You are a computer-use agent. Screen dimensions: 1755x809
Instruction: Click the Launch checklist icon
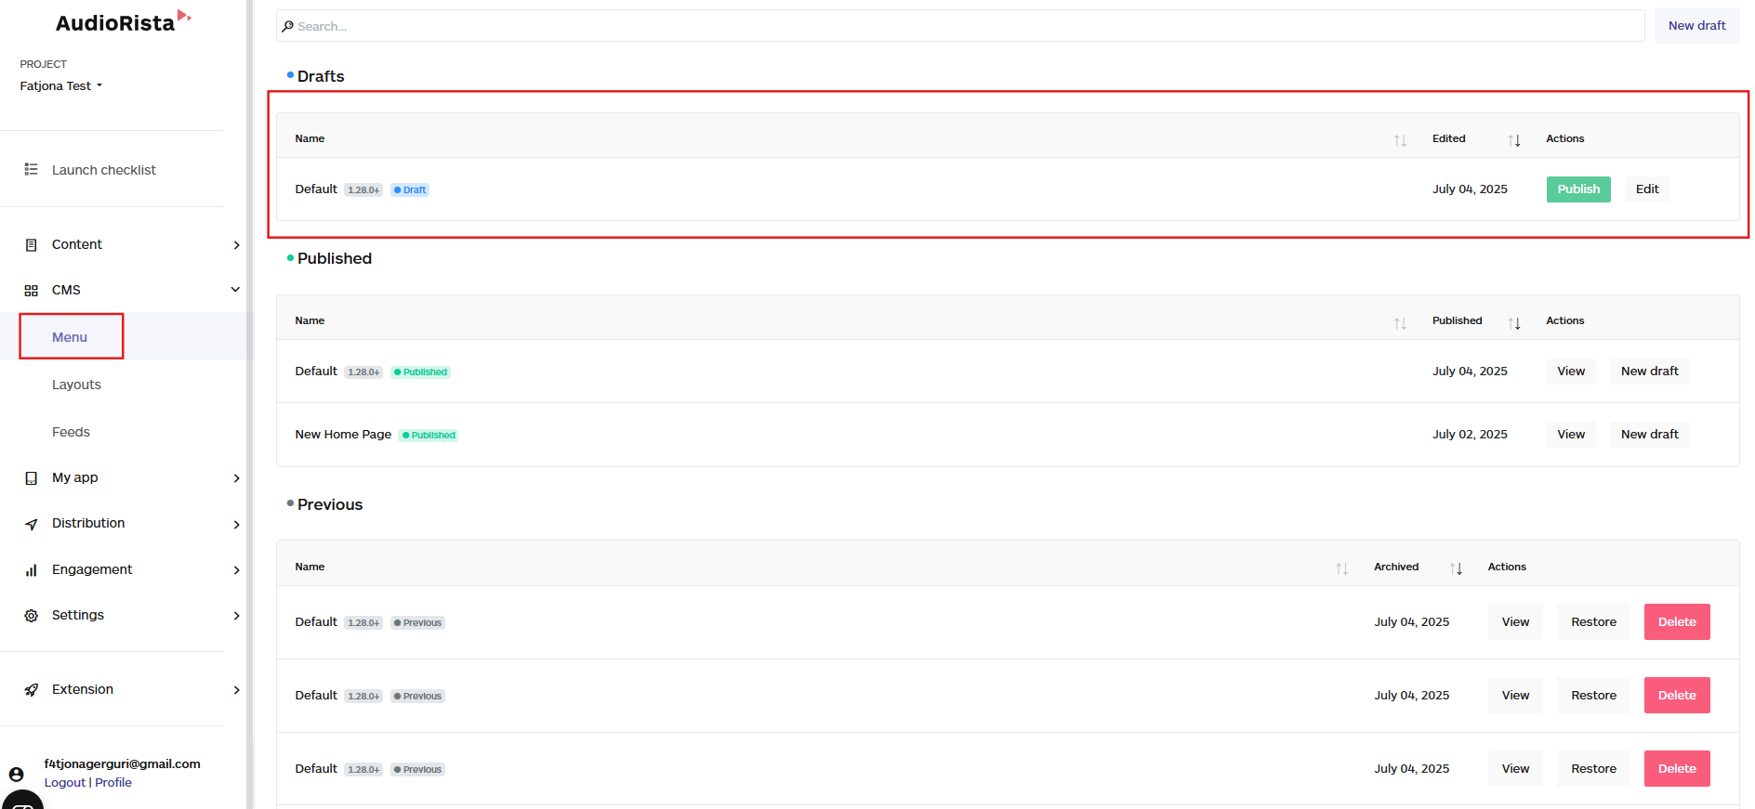[x=31, y=169]
